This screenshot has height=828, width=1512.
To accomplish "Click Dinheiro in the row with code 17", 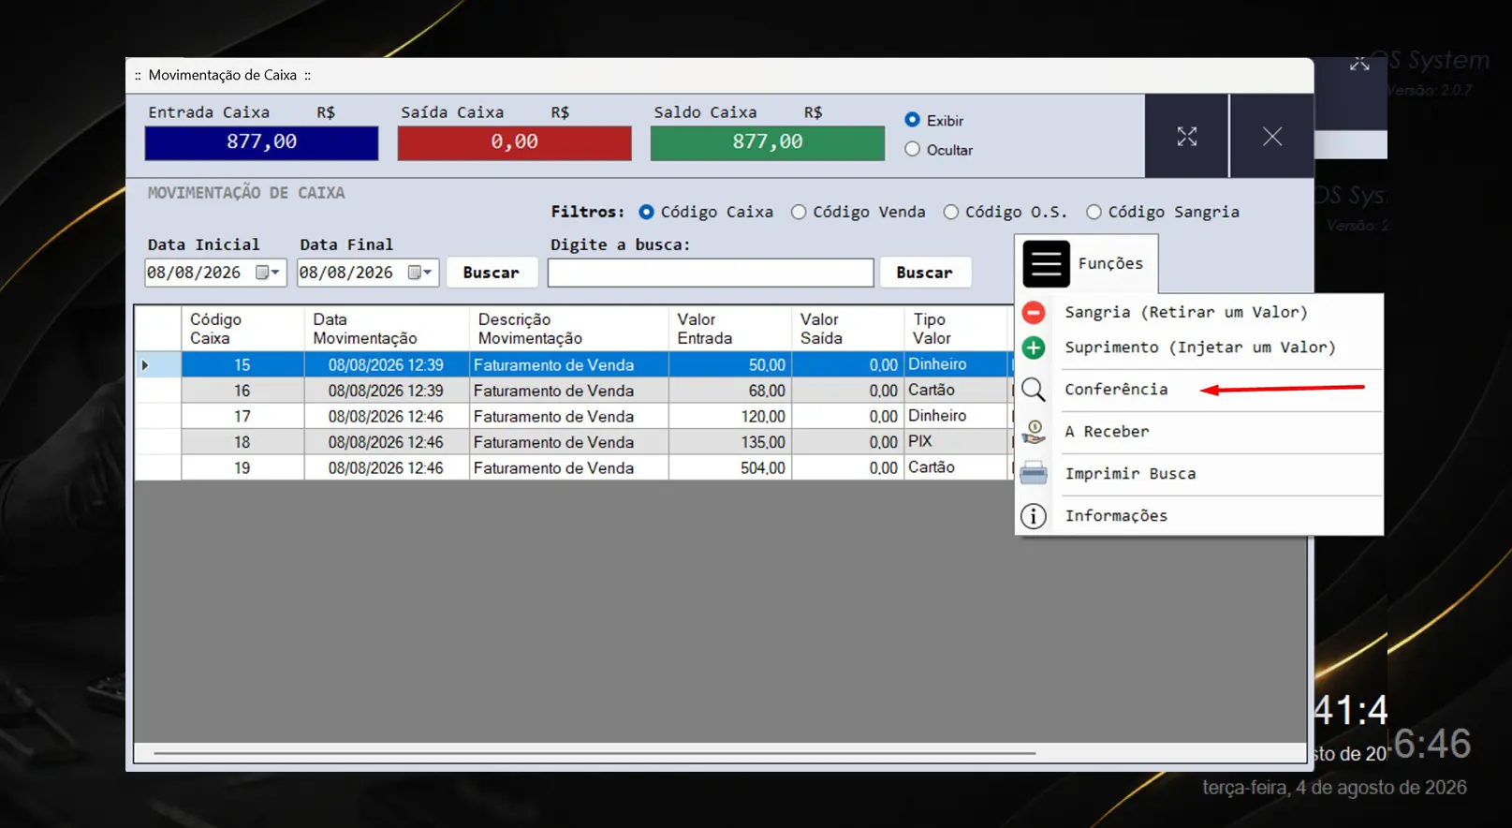I will click(x=956, y=417).
